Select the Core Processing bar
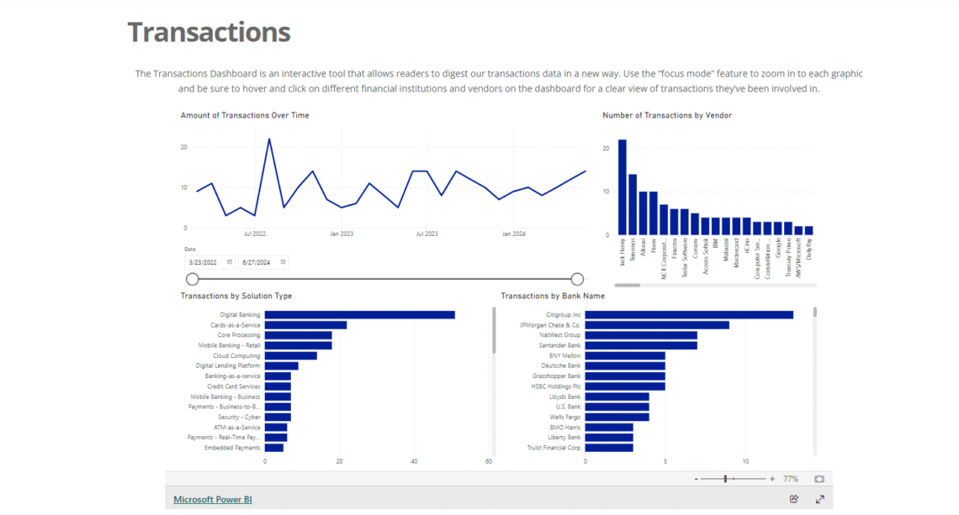This screenshot has height=515, width=959. coord(299,335)
